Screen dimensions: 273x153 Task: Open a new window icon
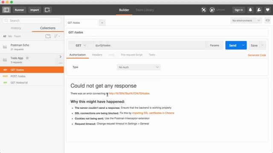pyautogui.click(x=47, y=10)
